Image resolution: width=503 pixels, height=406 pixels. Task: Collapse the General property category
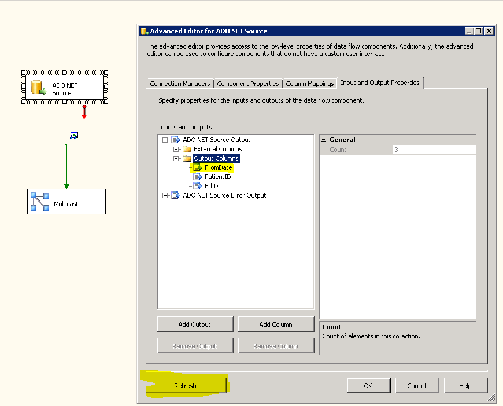click(324, 140)
